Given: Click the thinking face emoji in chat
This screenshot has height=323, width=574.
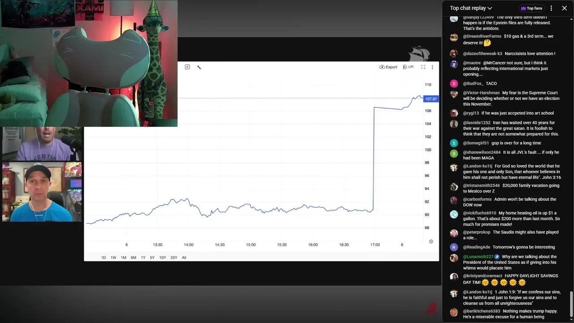Looking at the screenshot, I should tap(487, 43).
